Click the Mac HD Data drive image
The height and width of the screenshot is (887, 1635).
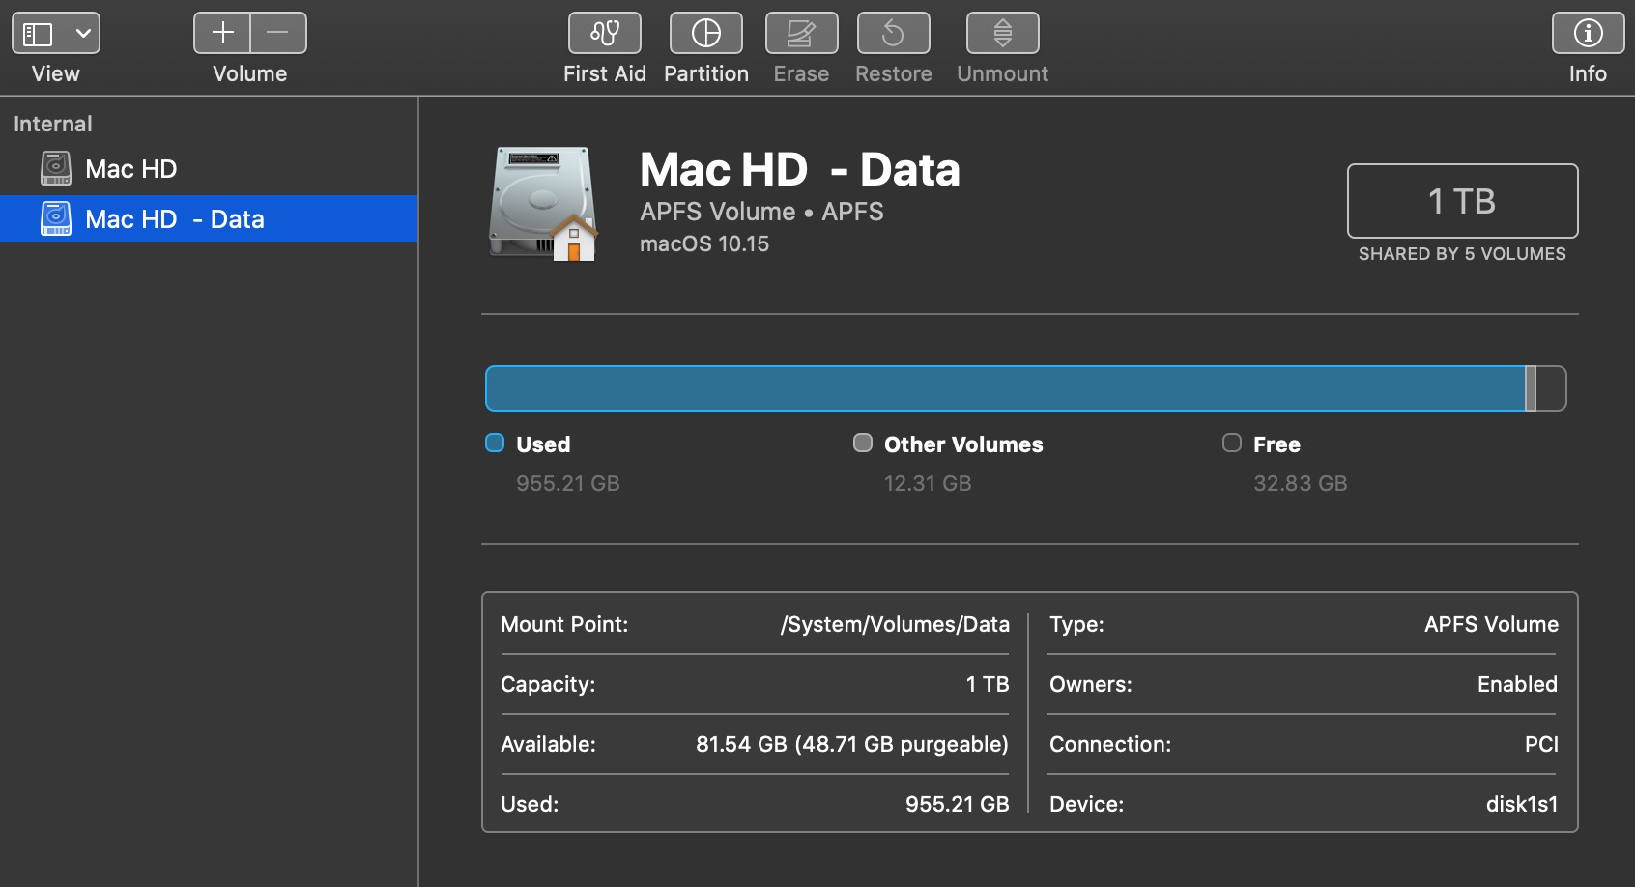543,204
